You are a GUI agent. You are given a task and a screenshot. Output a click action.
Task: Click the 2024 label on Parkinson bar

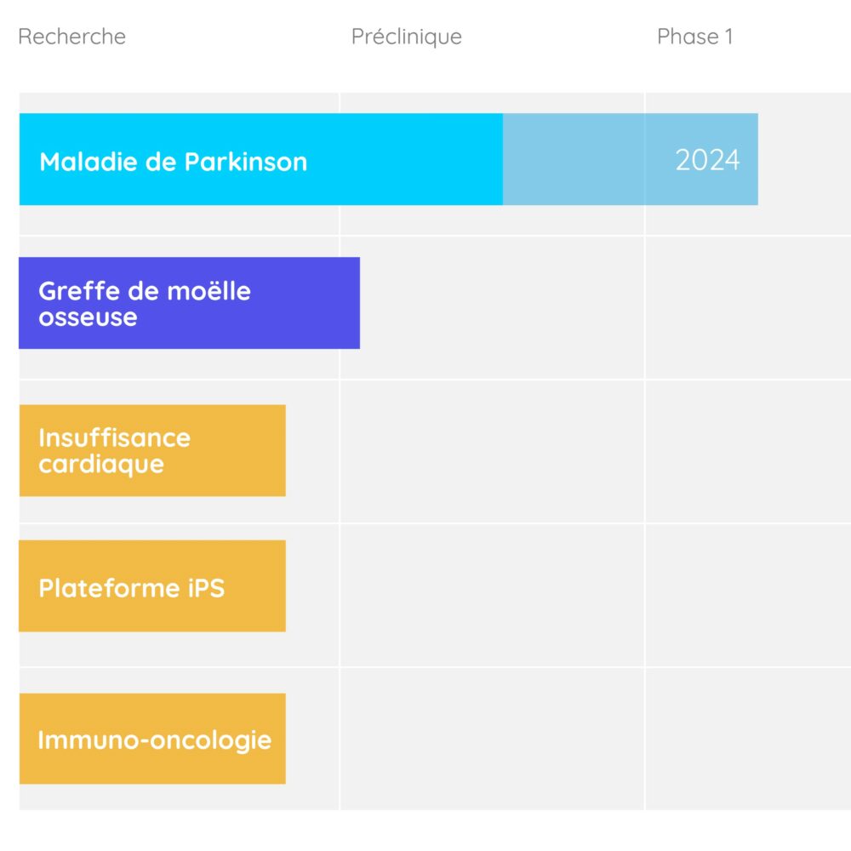pyautogui.click(x=707, y=160)
